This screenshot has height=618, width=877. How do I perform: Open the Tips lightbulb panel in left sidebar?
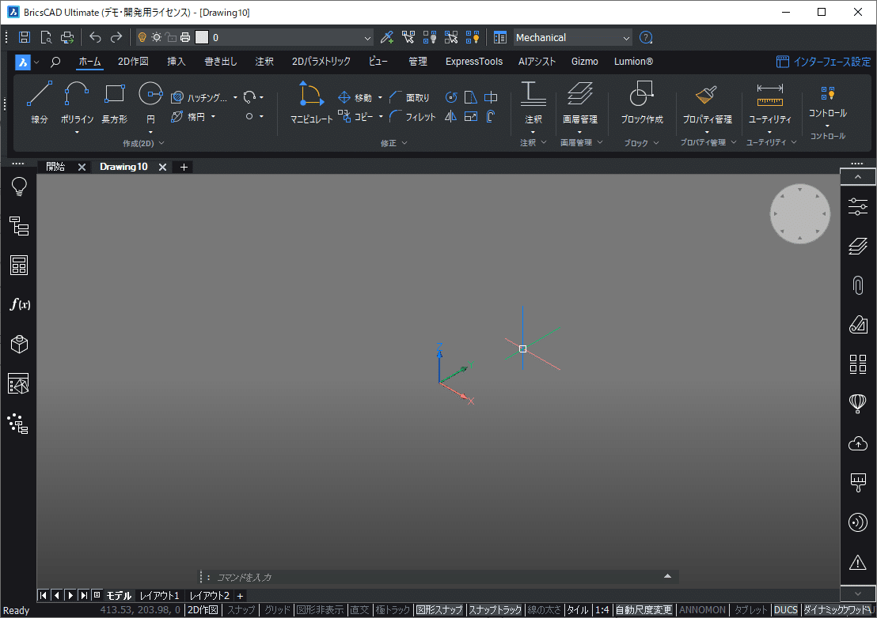pos(19,187)
